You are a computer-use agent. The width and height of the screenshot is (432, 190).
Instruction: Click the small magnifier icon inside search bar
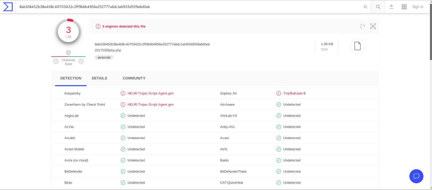pos(365,7)
